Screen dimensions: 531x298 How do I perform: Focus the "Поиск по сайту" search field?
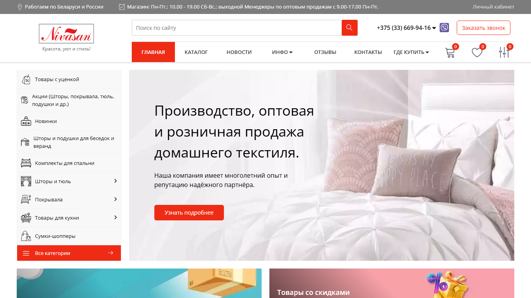click(x=237, y=28)
